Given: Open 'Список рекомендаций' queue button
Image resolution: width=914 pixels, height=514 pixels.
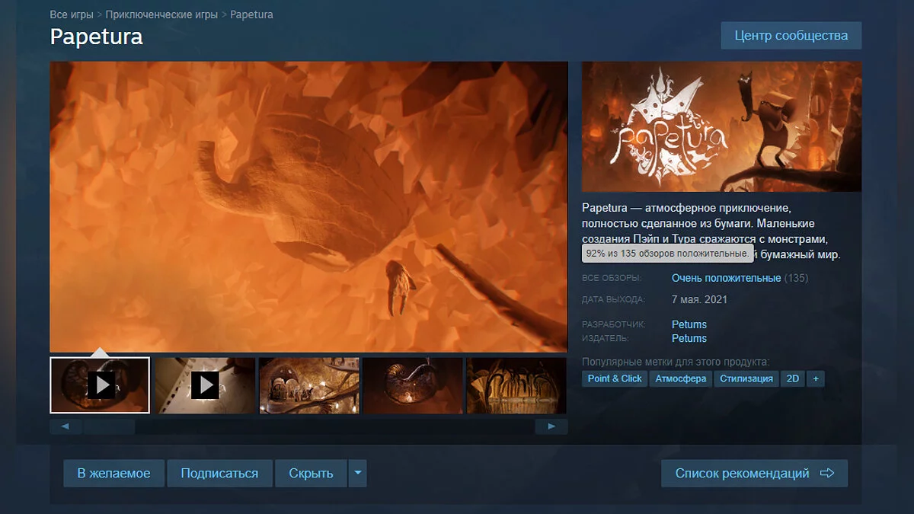Looking at the screenshot, I should [754, 473].
